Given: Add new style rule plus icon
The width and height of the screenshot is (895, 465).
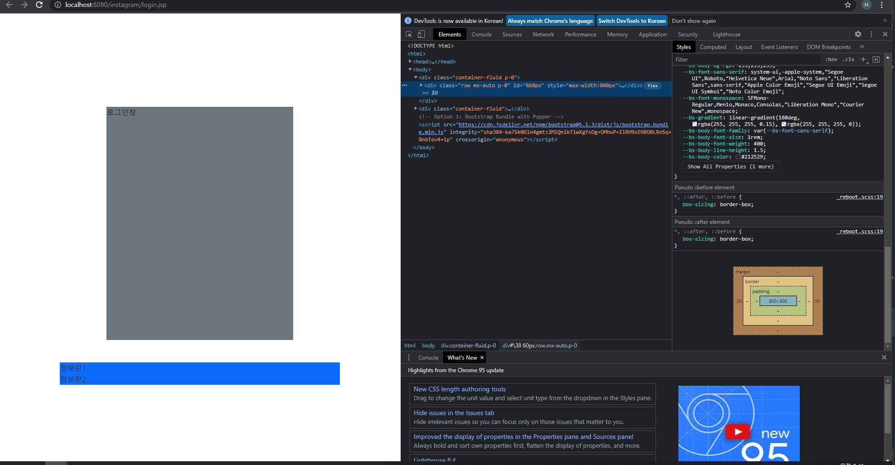Looking at the screenshot, I should 863,60.
